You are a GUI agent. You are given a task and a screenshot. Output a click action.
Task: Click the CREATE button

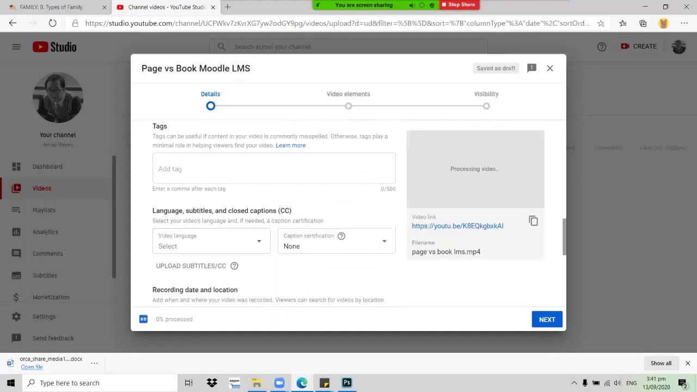(x=639, y=47)
